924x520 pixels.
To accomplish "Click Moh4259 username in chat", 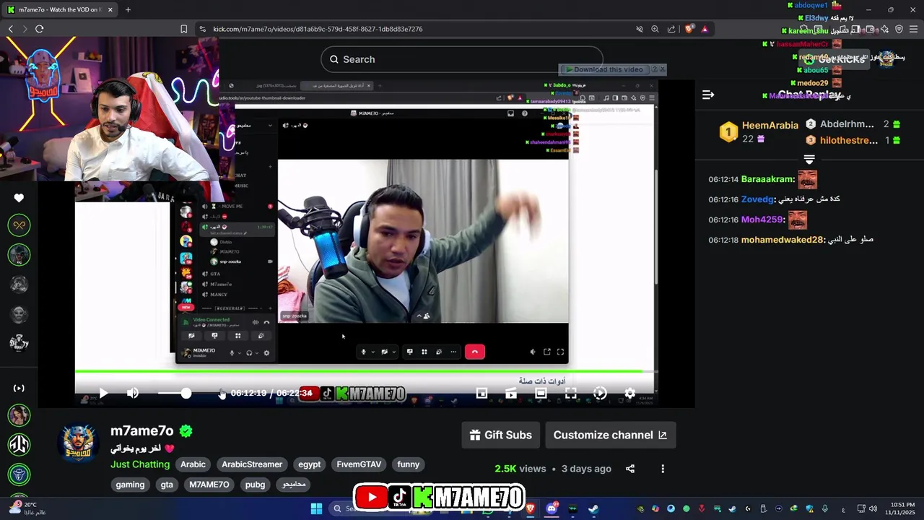I will coord(761,220).
